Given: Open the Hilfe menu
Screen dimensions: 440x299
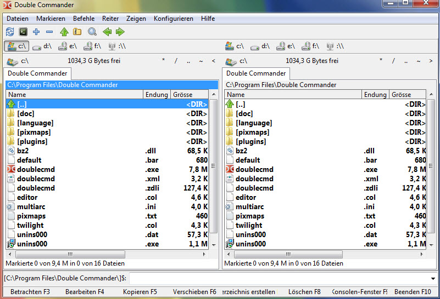Looking at the screenshot, I should pos(208,19).
